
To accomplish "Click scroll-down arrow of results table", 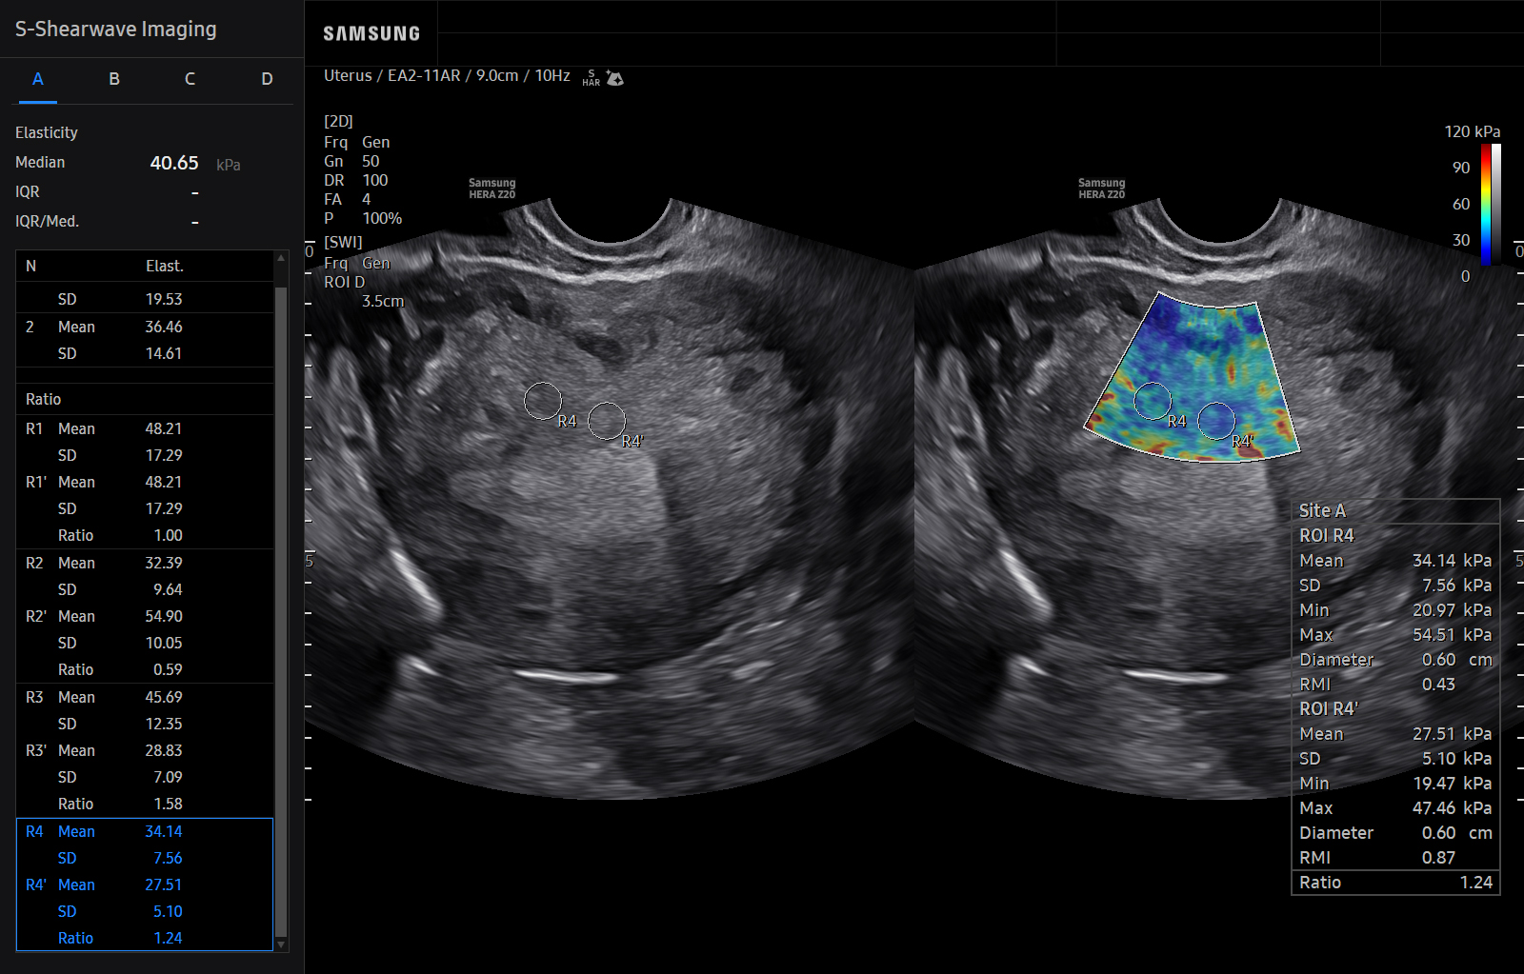I will tap(281, 944).
